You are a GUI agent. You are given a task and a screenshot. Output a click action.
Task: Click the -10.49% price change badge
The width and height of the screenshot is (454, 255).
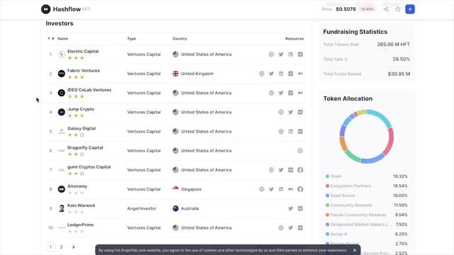pyautogui.click(x=367, y=9)
